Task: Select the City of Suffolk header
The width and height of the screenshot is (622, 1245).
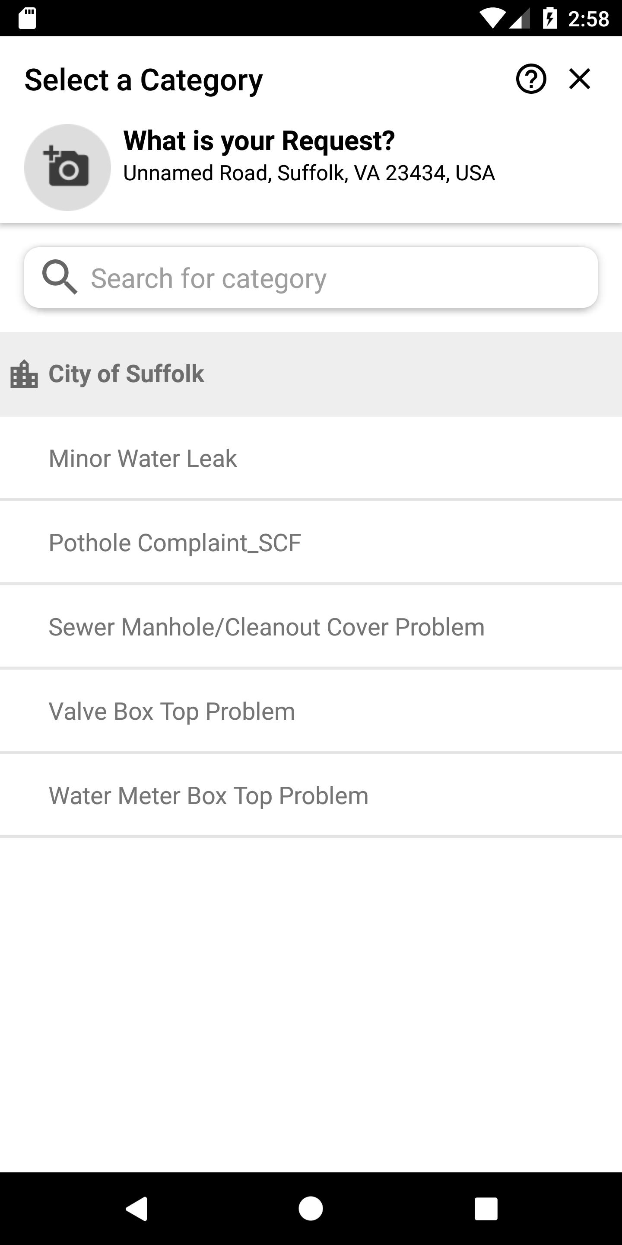Action: (x=311, y=374)
